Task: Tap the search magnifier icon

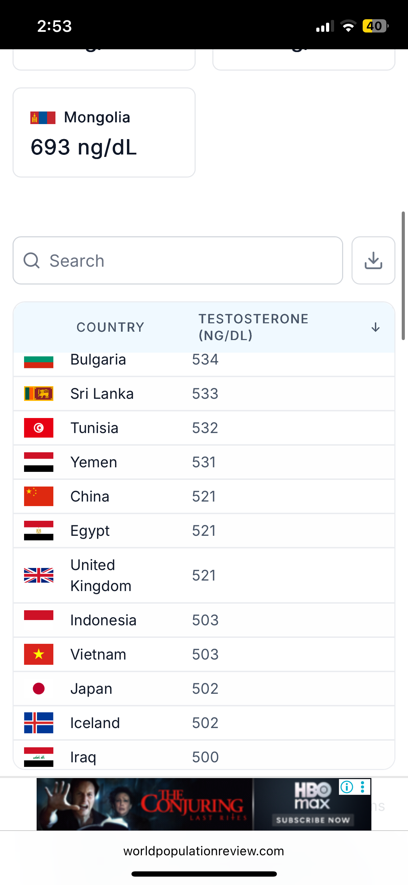Action: 32,260
